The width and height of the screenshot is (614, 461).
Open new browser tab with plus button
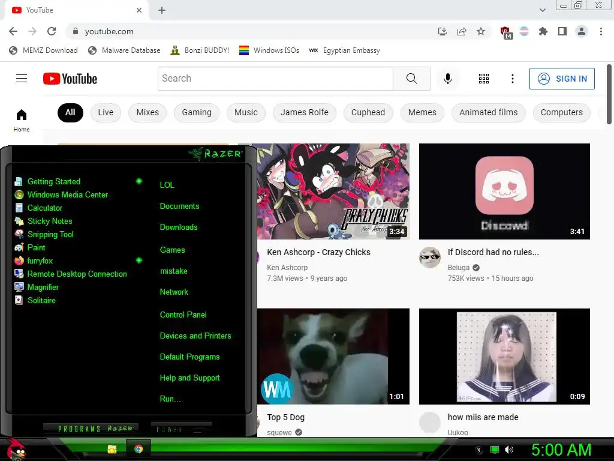(x=162, y=10)
